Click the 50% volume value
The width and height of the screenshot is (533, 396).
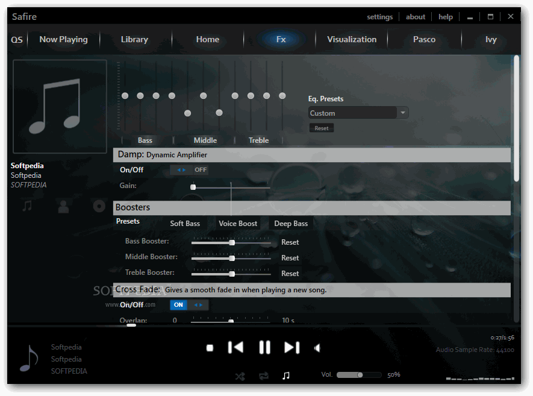pyautogui.click(x=394, y=375)
